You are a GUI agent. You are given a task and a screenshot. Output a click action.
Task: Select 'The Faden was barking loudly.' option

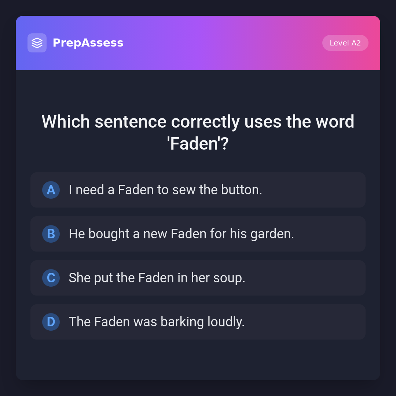pyautogui.click(x=157, y=322)
